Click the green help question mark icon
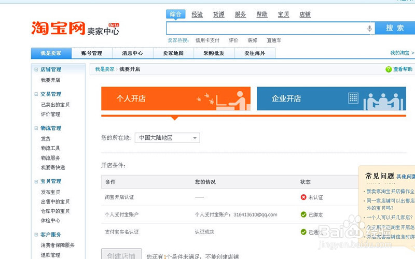This screenshot has width=415, height=259. point(389,69)
